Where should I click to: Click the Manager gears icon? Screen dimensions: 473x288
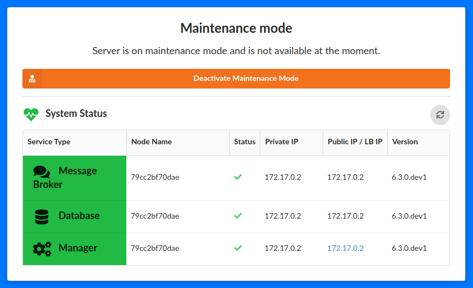42,249
